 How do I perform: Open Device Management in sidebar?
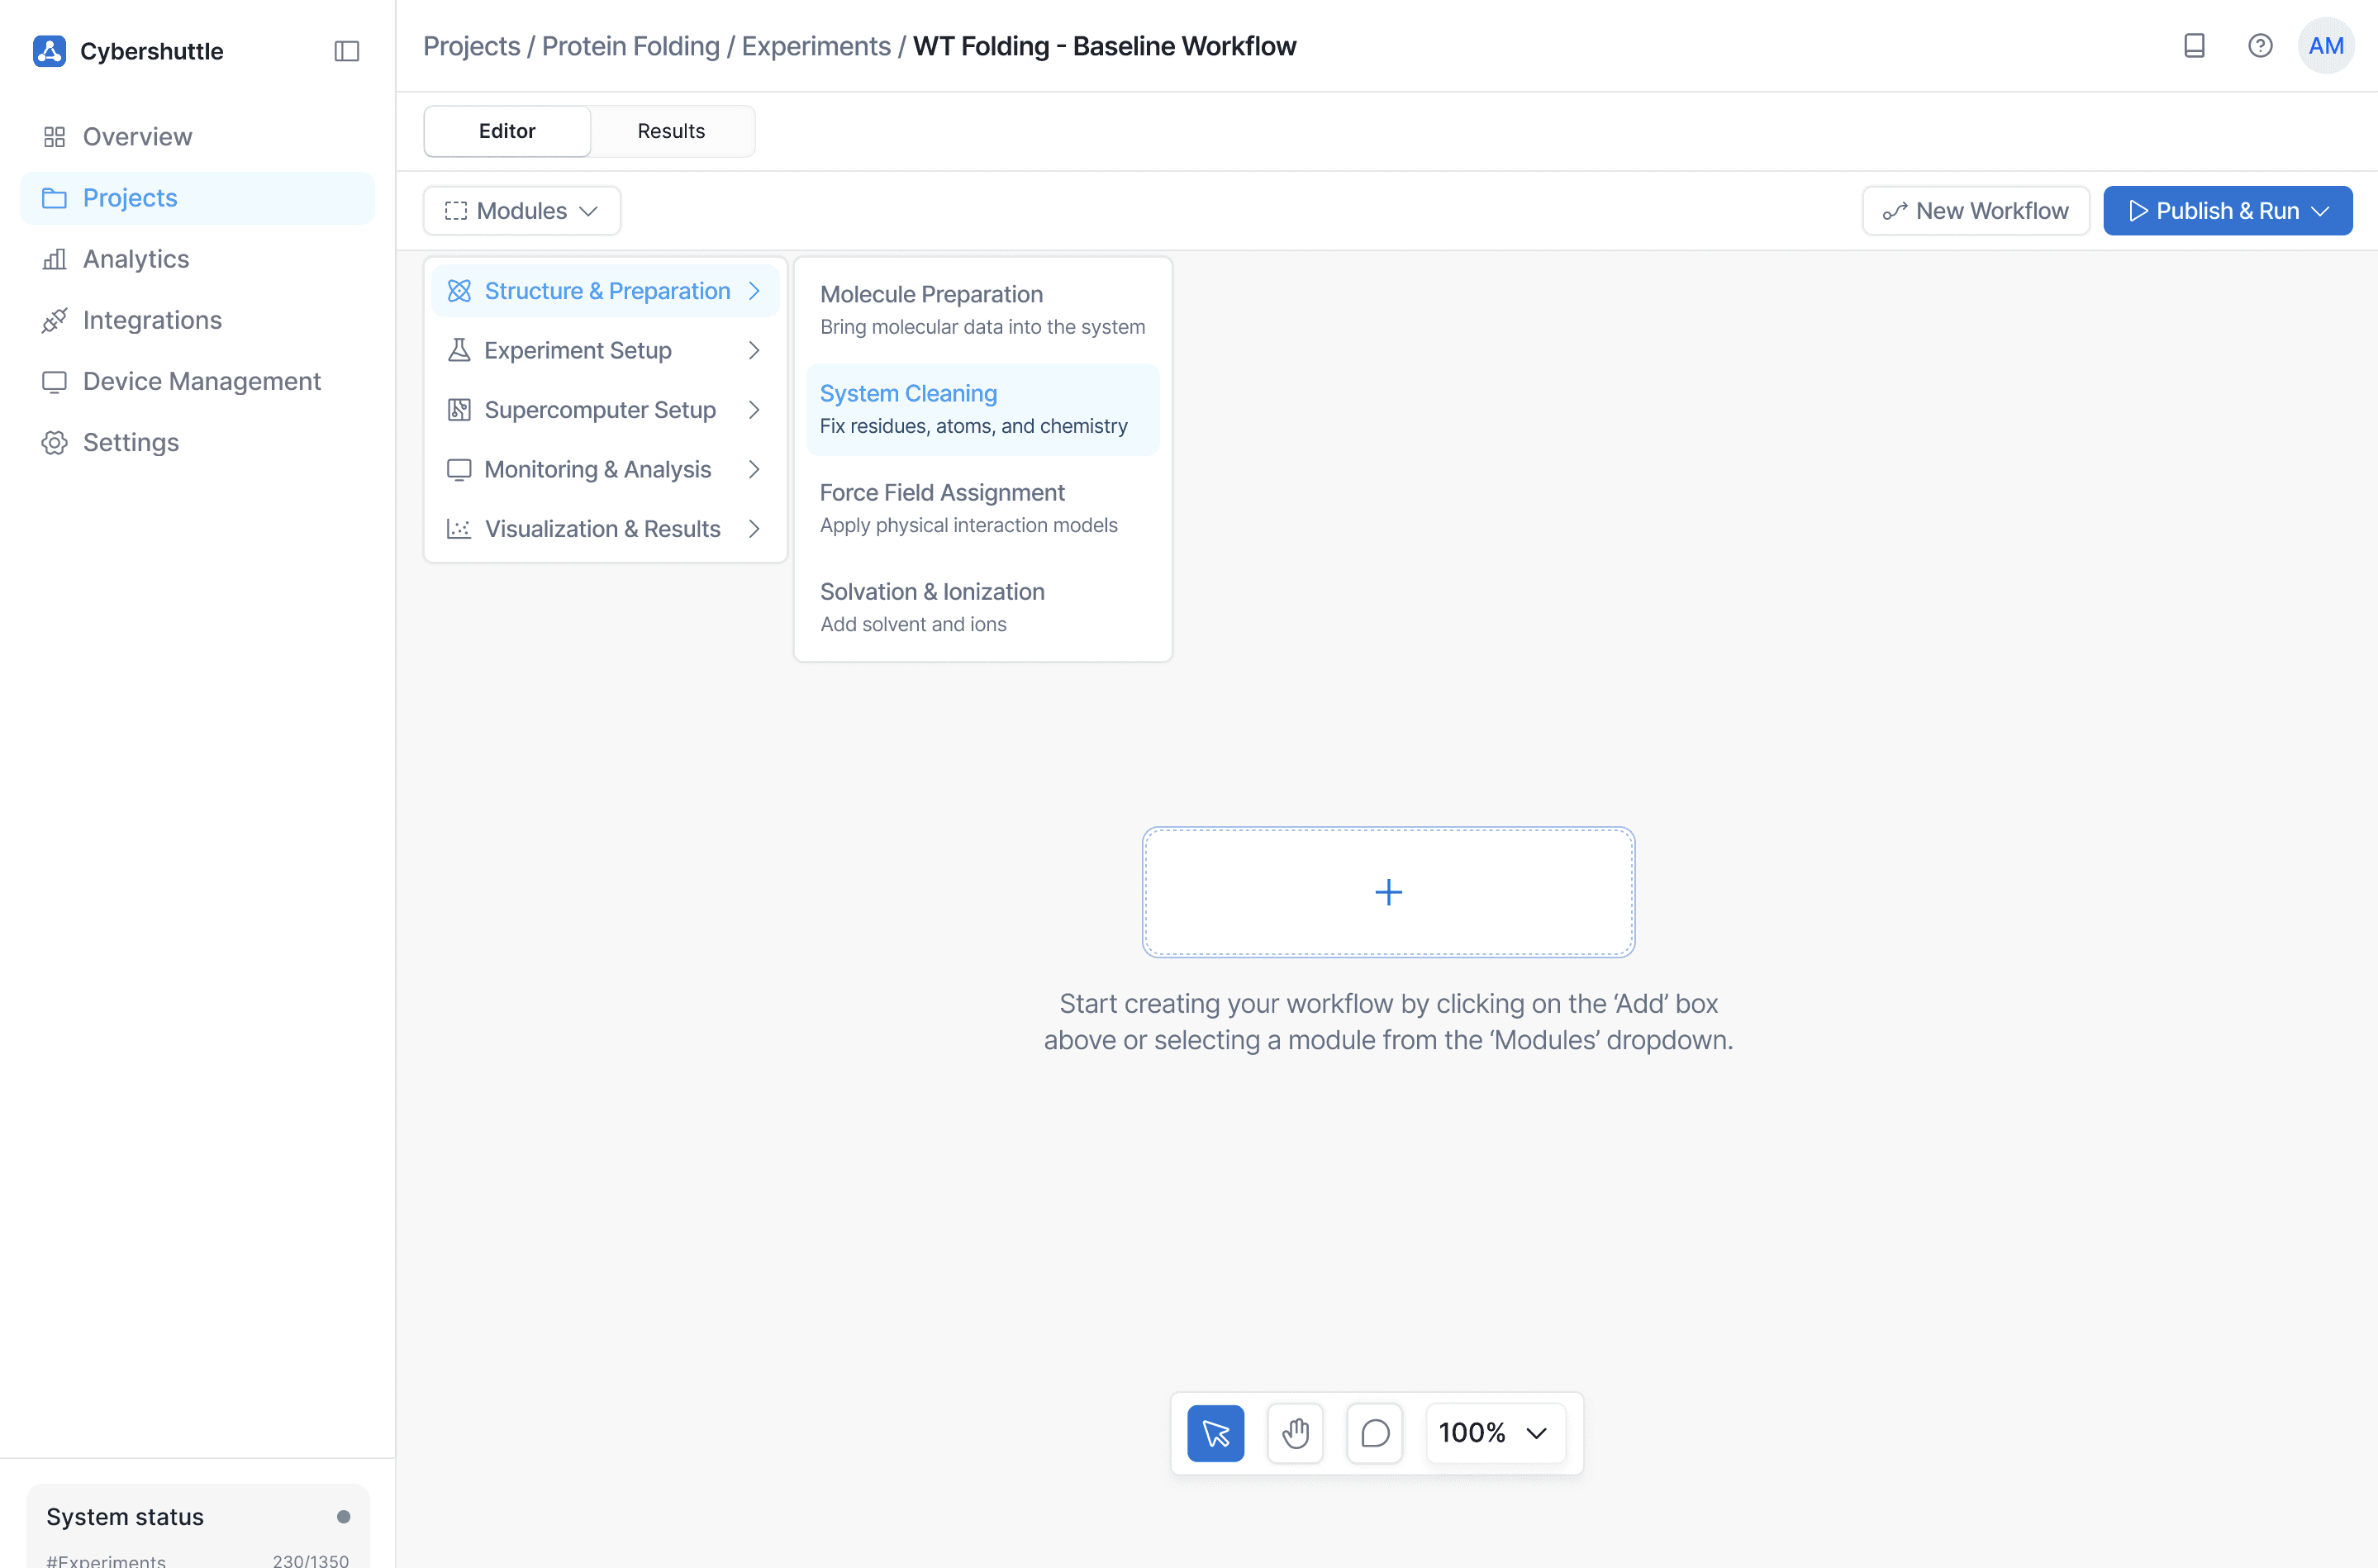coord(201,381)
